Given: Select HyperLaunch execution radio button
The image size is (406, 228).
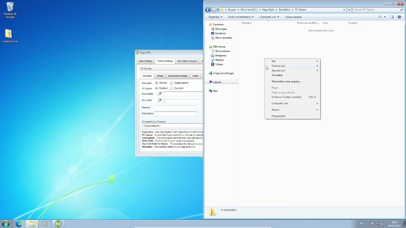Looking at the screenshot, I should tap(172, 83).
